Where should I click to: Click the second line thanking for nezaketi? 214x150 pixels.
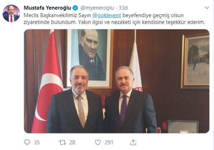tap(114, 22)
